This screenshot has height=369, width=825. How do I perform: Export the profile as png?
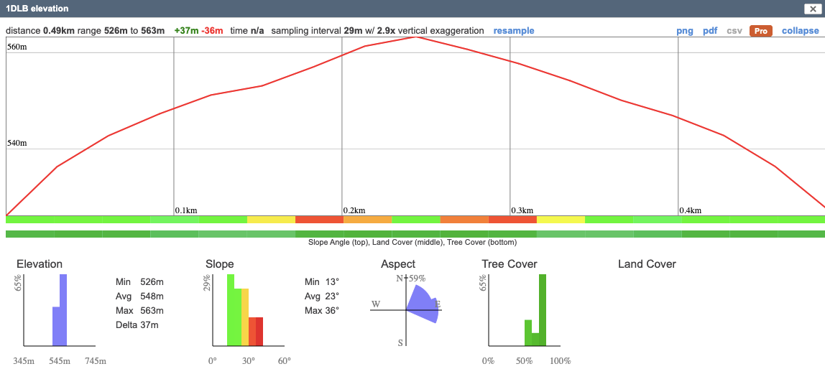coord(684,31)
